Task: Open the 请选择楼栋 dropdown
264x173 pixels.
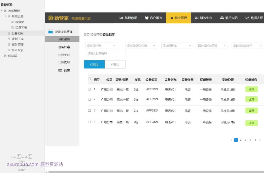Action: [x=177, y=46]
